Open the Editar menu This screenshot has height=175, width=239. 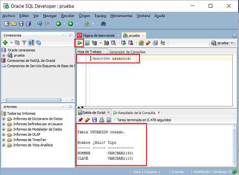point(24,16)
